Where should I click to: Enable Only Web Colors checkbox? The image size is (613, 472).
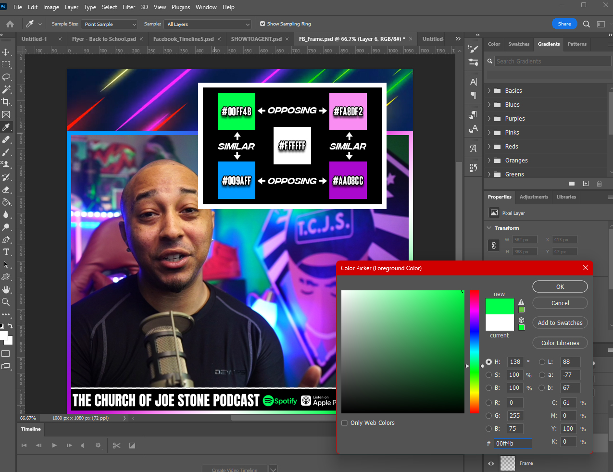(344, 423)
